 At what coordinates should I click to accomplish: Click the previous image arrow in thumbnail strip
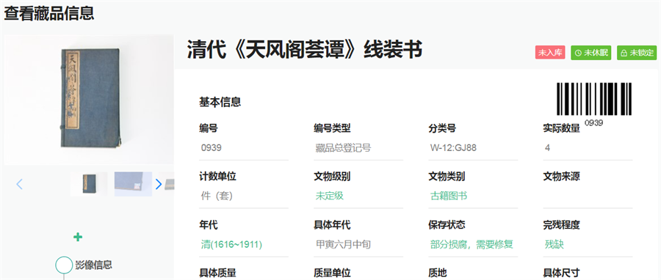pos(19,184)
